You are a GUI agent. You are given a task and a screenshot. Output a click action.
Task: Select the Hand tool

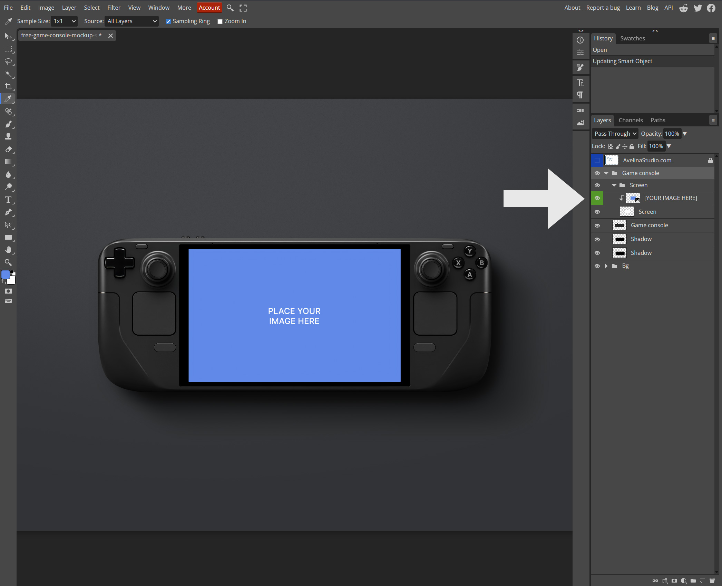pyautogui.click(x=8, y=250)
